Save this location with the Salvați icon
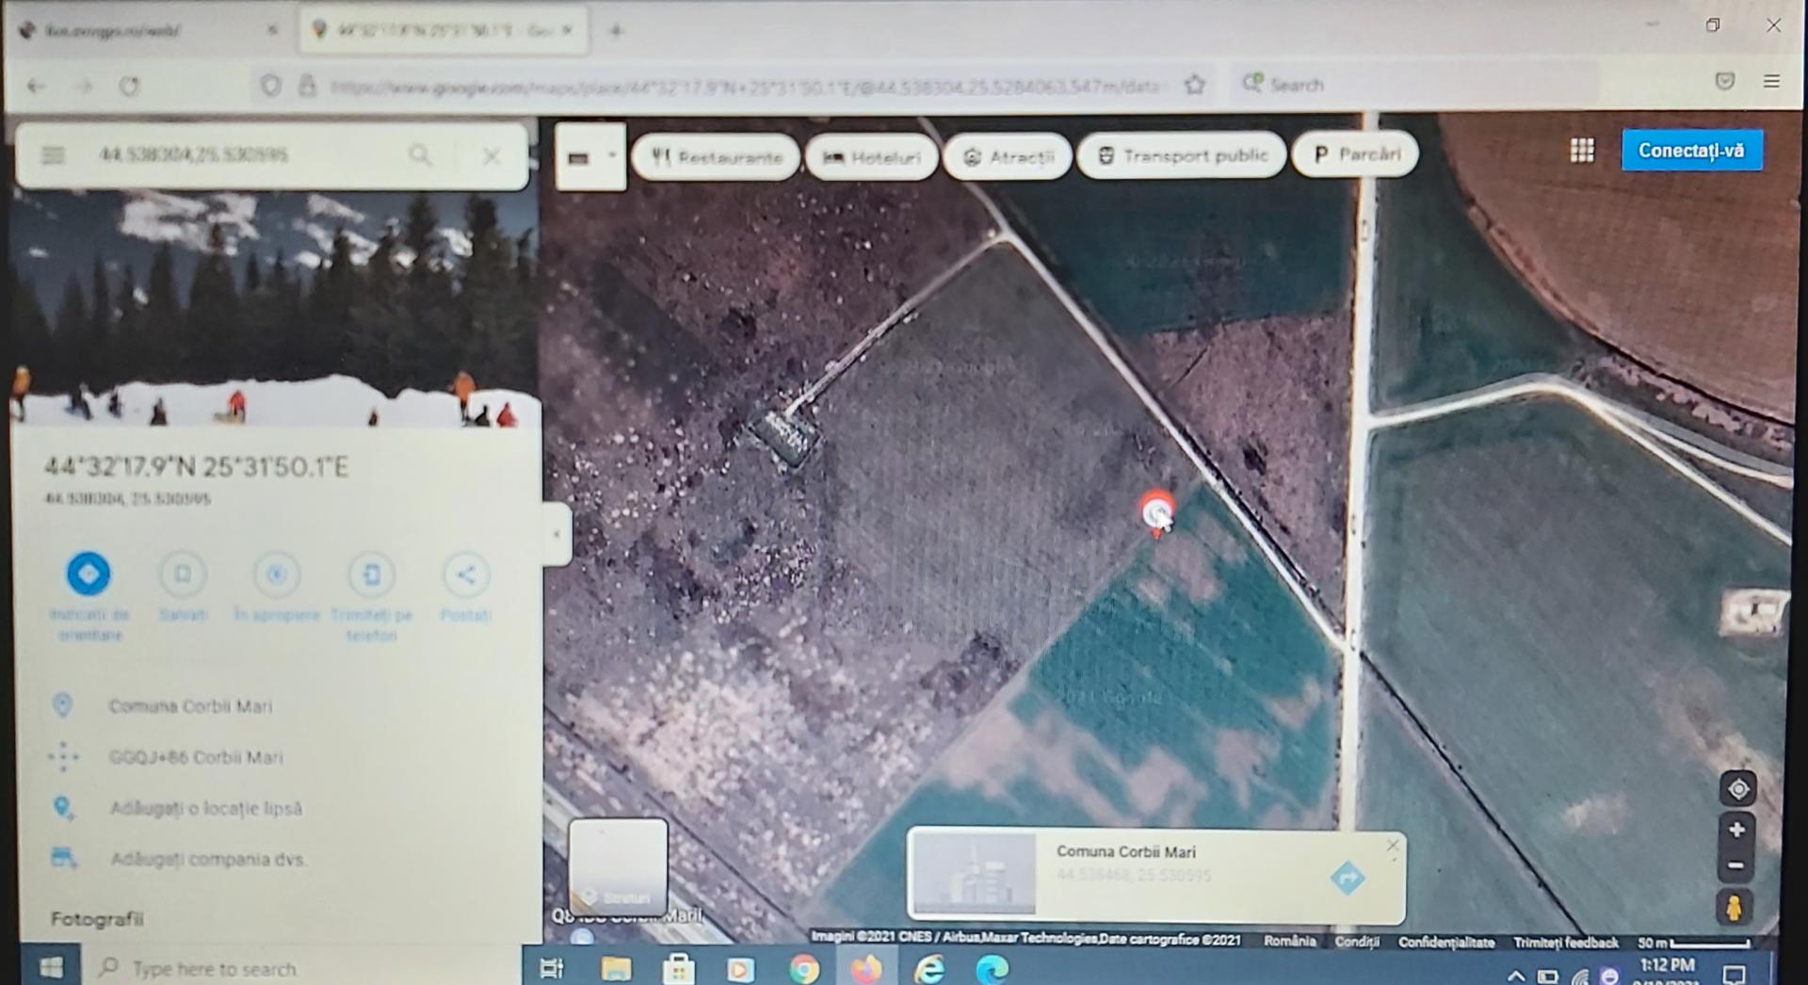Viewport: 1808px width, 985px height. [183, 574]
